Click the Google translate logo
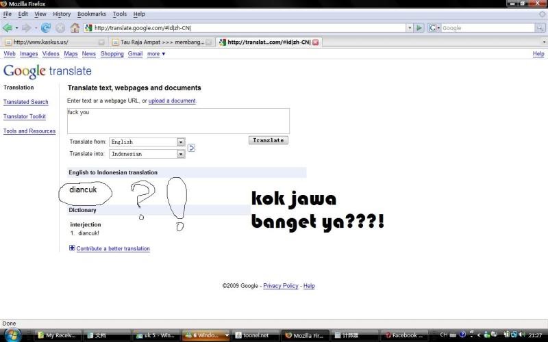Viewport: 548px width, 342px height. pyautogui.click(x=47, y=71)
